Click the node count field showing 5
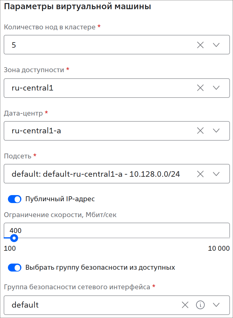This screenshot has width=233, height=318. click(x=117, y=45)
